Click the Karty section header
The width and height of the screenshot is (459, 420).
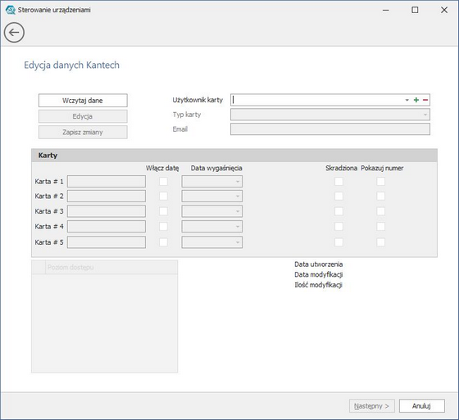click(x=234, y=156)
